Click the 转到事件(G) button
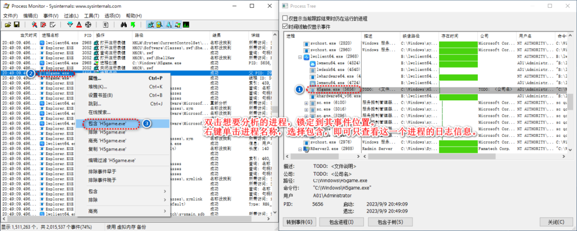 point(300,222)
